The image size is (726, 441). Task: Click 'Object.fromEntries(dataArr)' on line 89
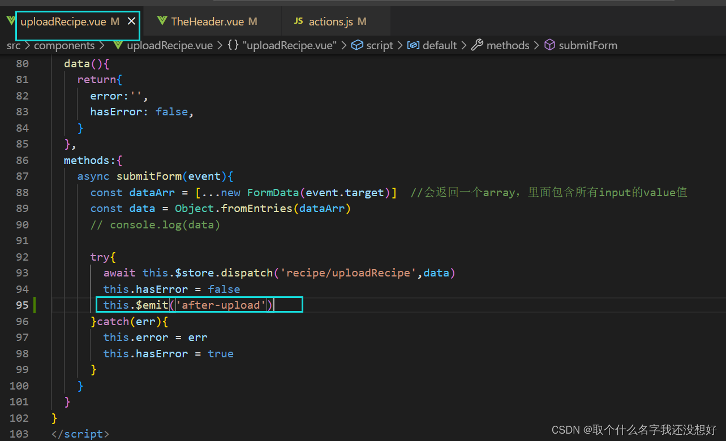pos(263,209)
